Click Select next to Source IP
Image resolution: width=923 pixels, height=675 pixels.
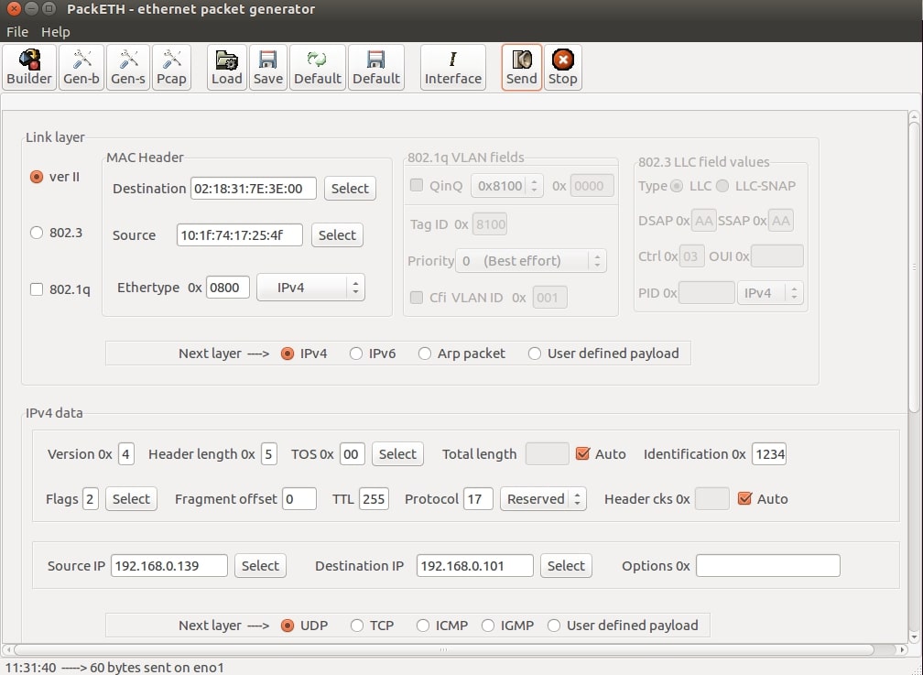[x=260, y=565]
